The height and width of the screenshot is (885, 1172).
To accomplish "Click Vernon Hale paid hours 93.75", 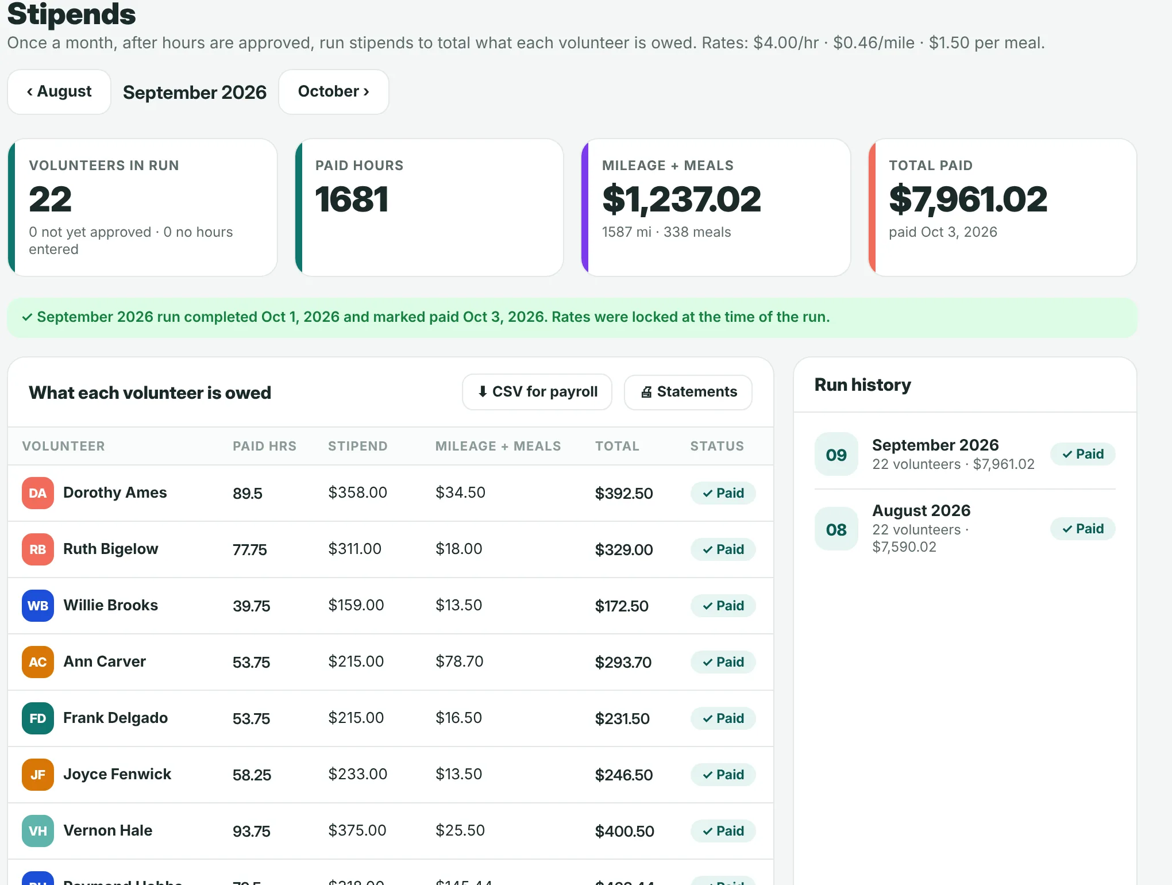I will pyautogui.click(x=251, y=831).
